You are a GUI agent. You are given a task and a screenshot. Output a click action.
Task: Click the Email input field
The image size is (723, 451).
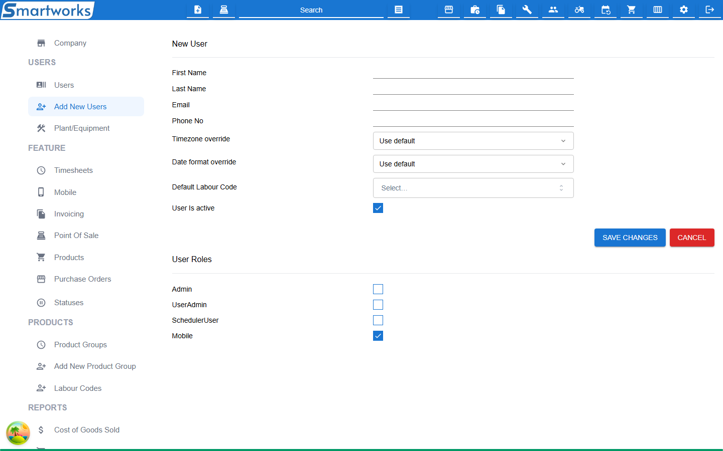click(x=473, y=105)
